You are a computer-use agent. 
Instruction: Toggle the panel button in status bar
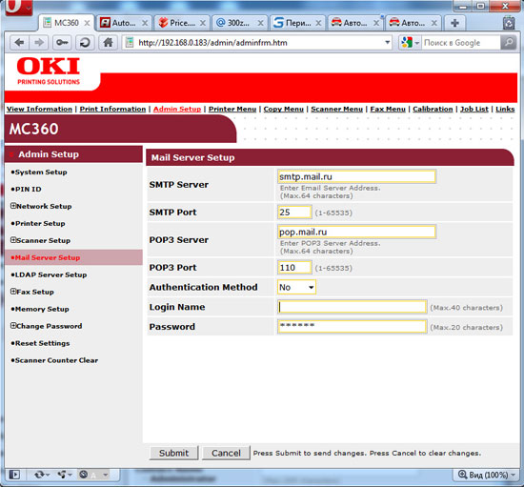[14, 475]
